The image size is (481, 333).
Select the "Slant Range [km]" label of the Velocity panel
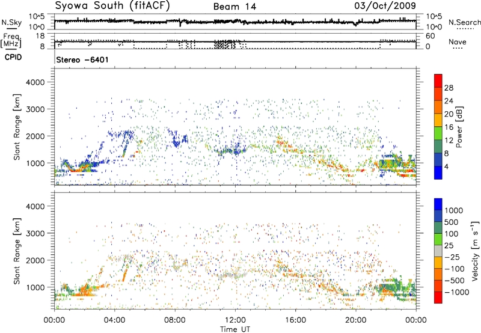[17, 251]
